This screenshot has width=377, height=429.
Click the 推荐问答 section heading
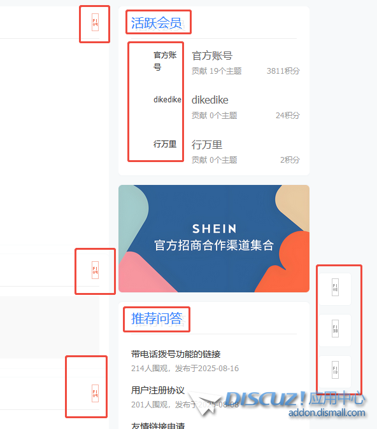[157, 318]
